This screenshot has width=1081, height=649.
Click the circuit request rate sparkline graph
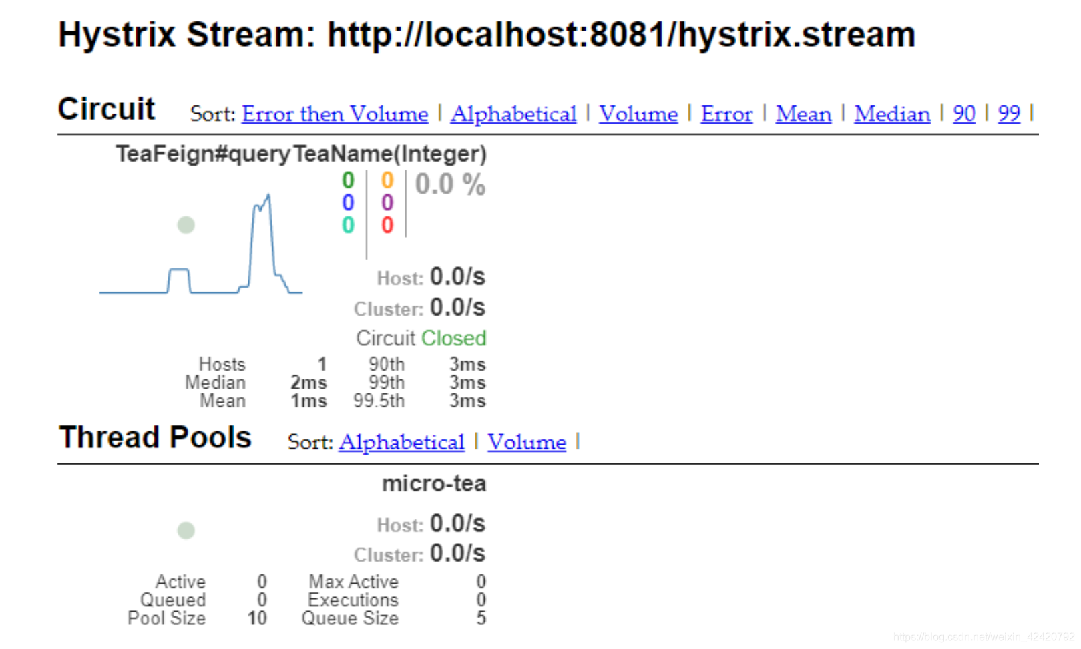201,244
